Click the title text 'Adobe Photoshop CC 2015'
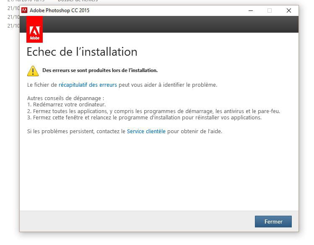 pyautogui.click(x=60, y=10)
